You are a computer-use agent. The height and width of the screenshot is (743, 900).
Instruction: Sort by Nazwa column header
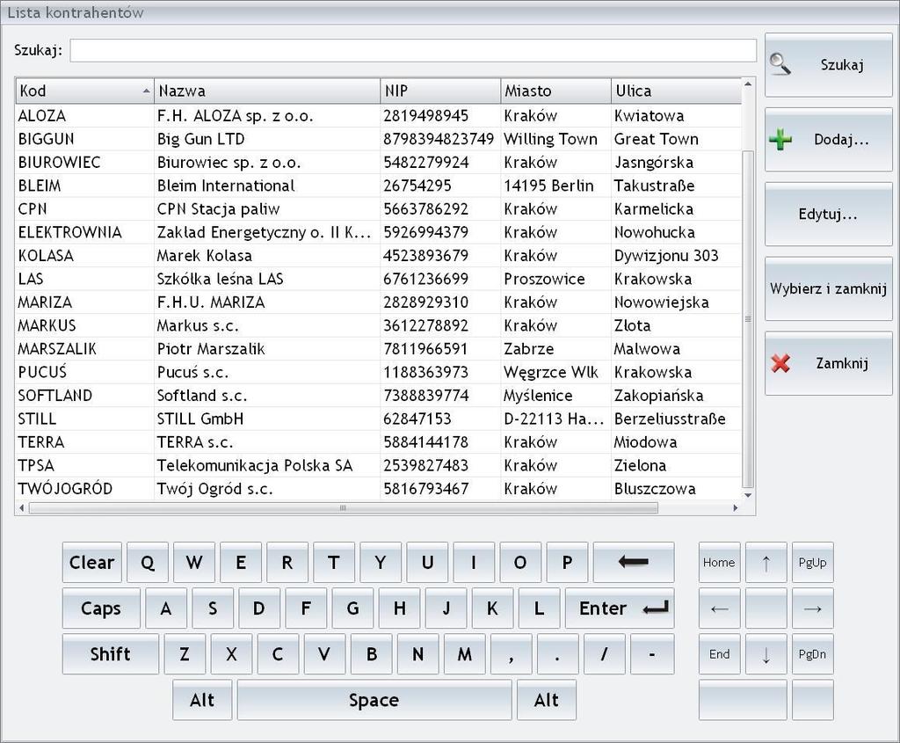point(267,91)
